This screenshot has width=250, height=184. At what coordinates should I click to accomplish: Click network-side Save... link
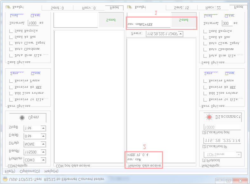(211, 73)
